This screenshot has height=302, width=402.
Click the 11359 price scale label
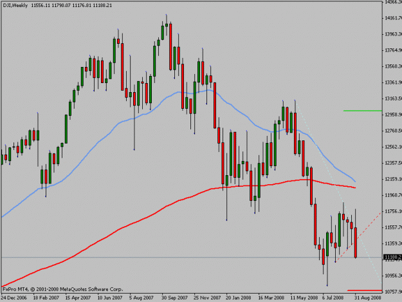click(x=393, y=243)
